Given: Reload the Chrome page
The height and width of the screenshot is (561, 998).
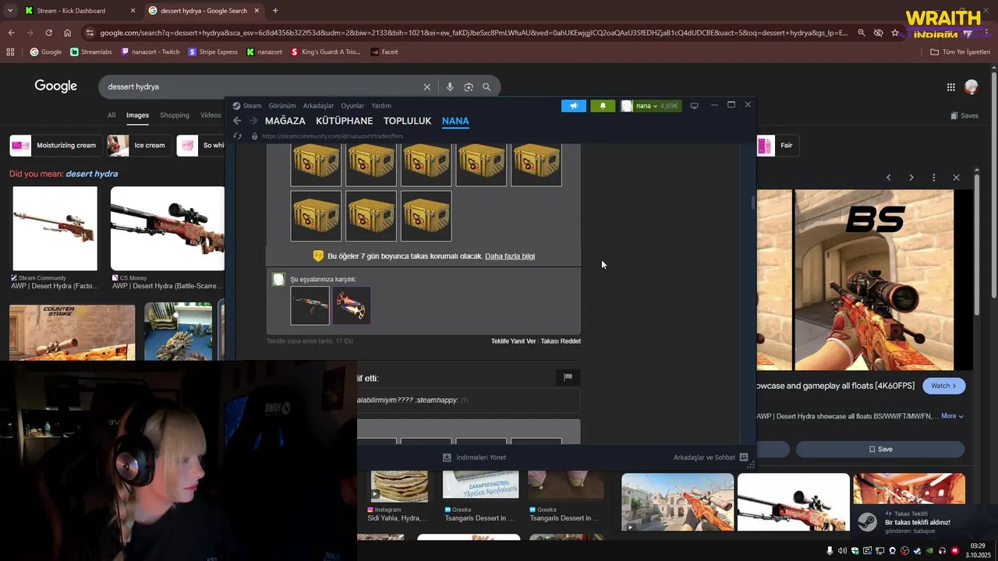Looking at the screenshot, I should tap(48, 33).
